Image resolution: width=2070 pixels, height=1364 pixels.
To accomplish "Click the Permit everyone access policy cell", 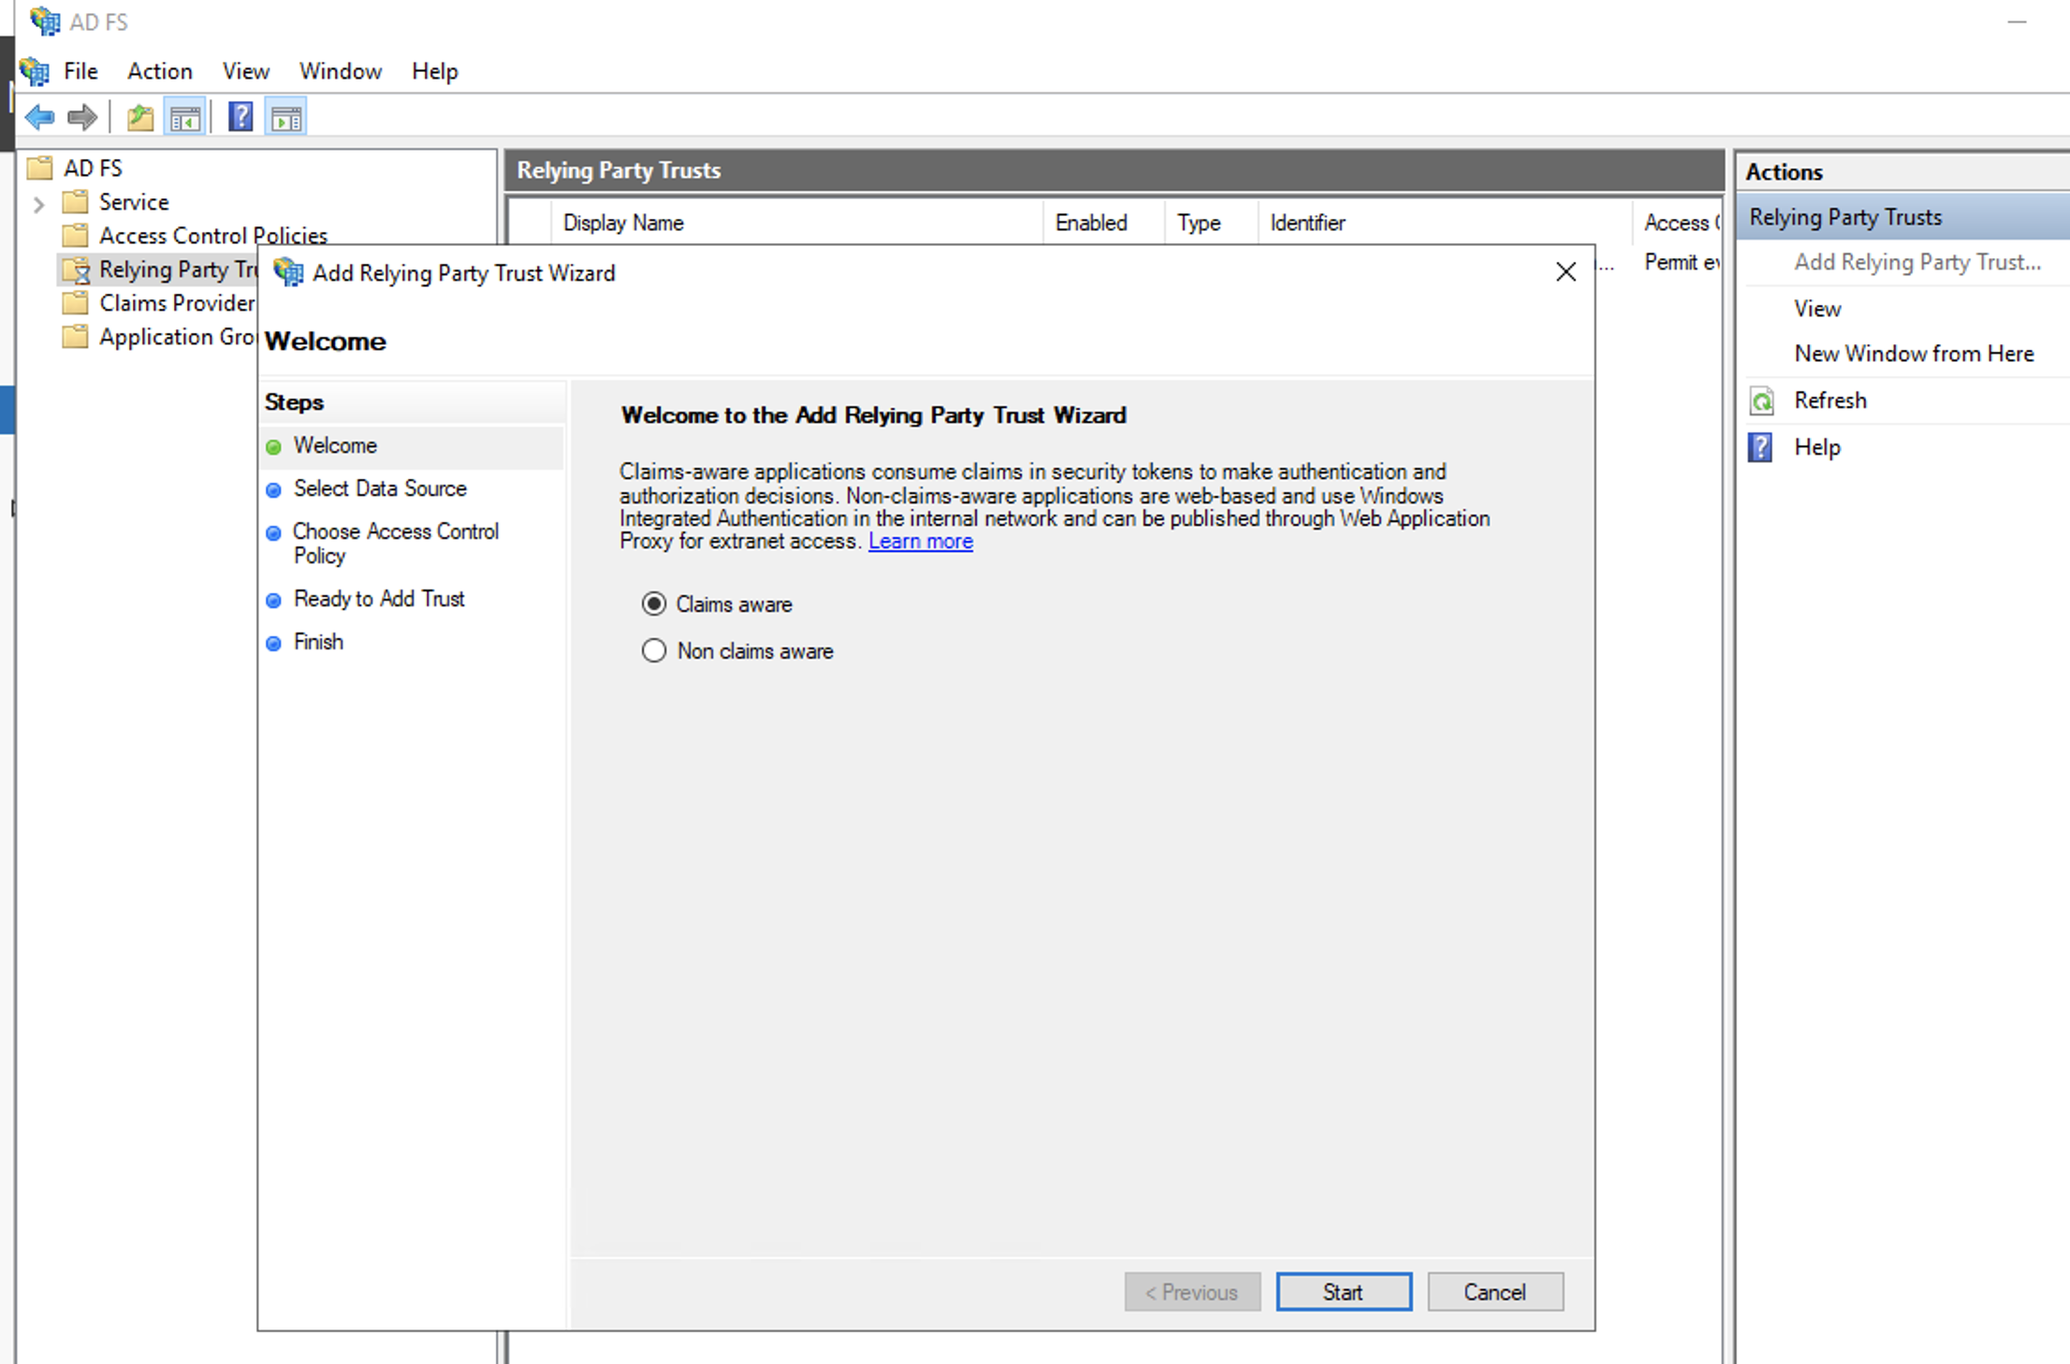I will 1682,262.
